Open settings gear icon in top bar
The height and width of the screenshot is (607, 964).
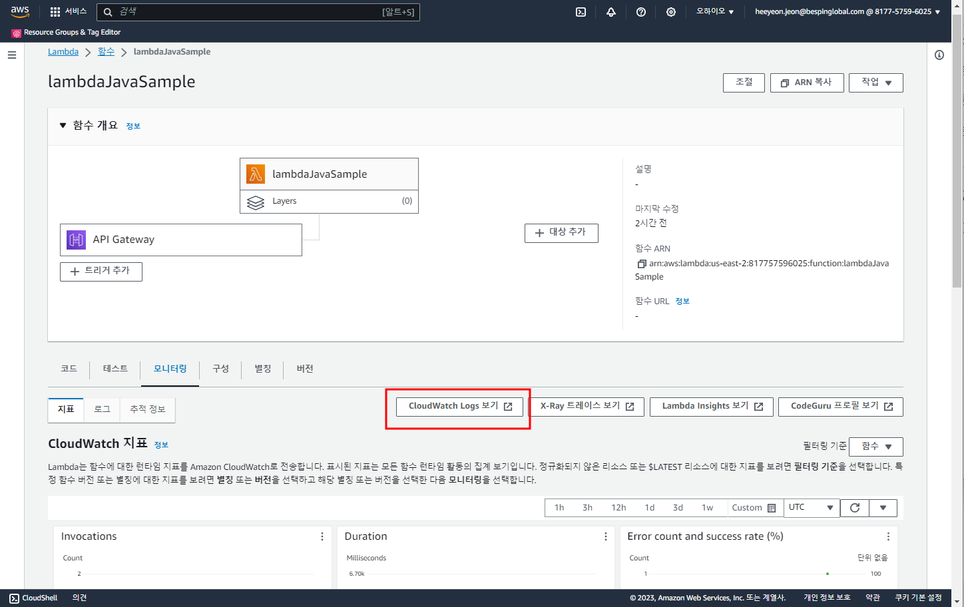670,12
